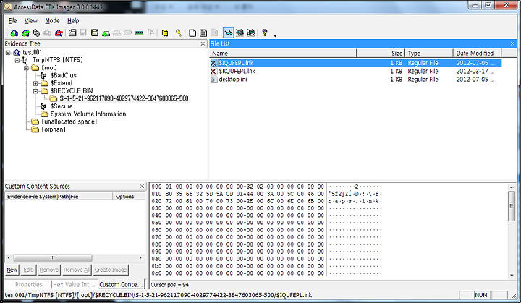
Task: Click the Export Files blank page icon
Action: click(192, 33)
